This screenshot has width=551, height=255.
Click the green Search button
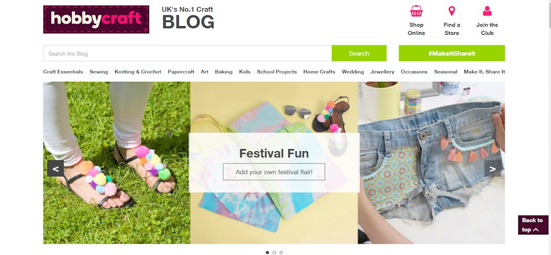click(x=359, y=53)
